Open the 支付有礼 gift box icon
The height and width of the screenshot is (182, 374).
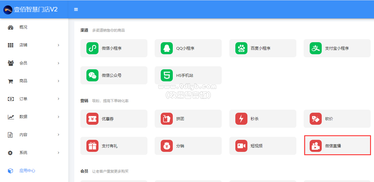[92, 146]
